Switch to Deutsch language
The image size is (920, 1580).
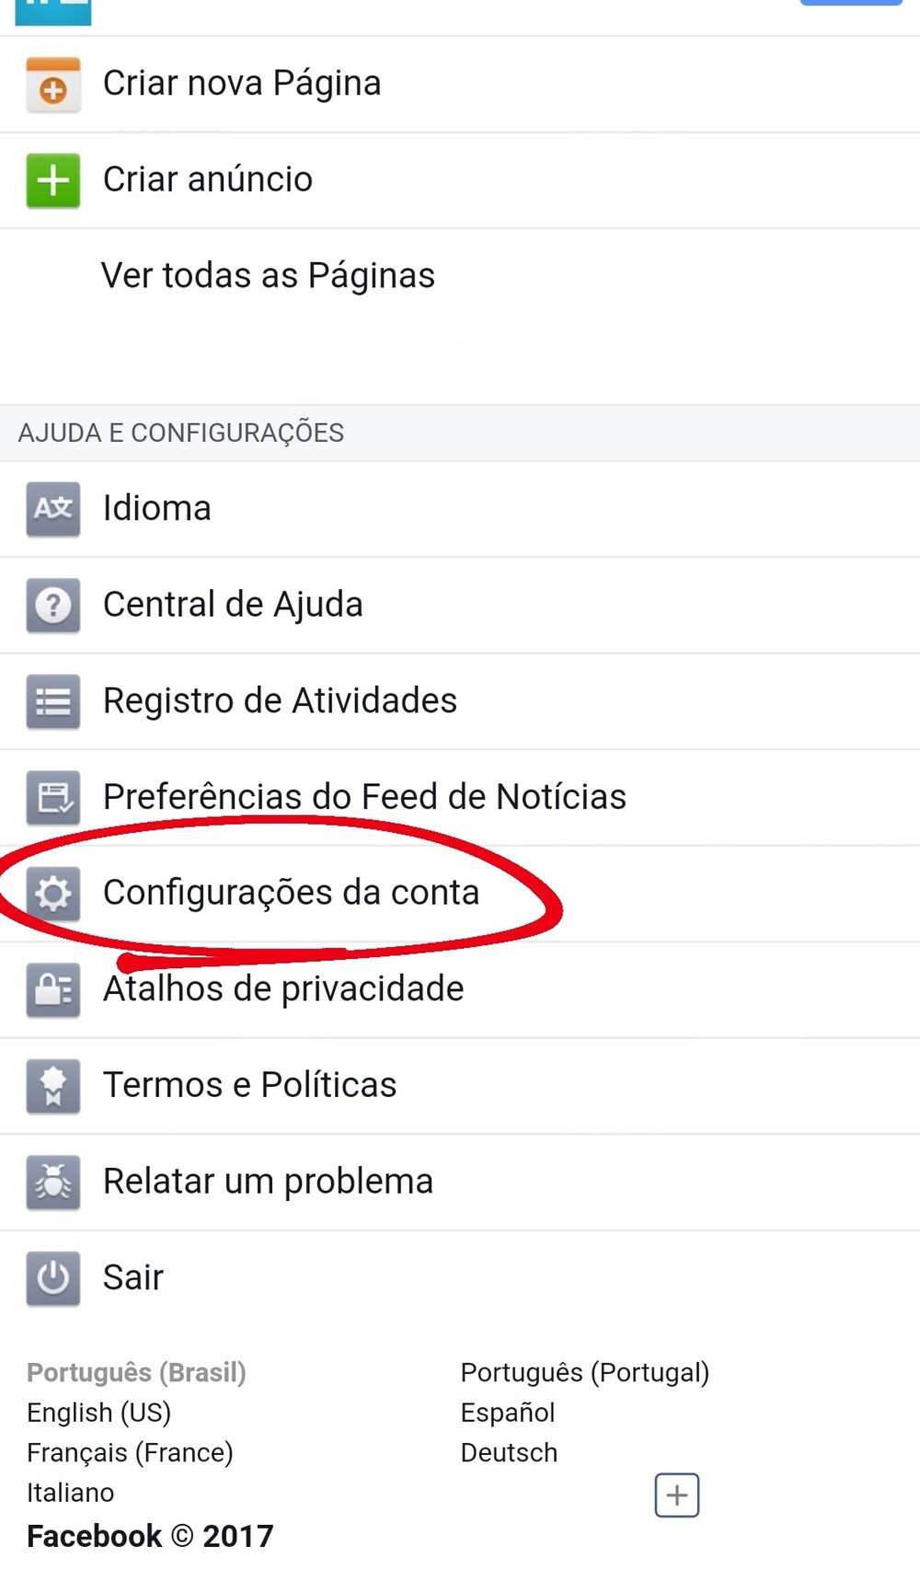[509, 1453]
